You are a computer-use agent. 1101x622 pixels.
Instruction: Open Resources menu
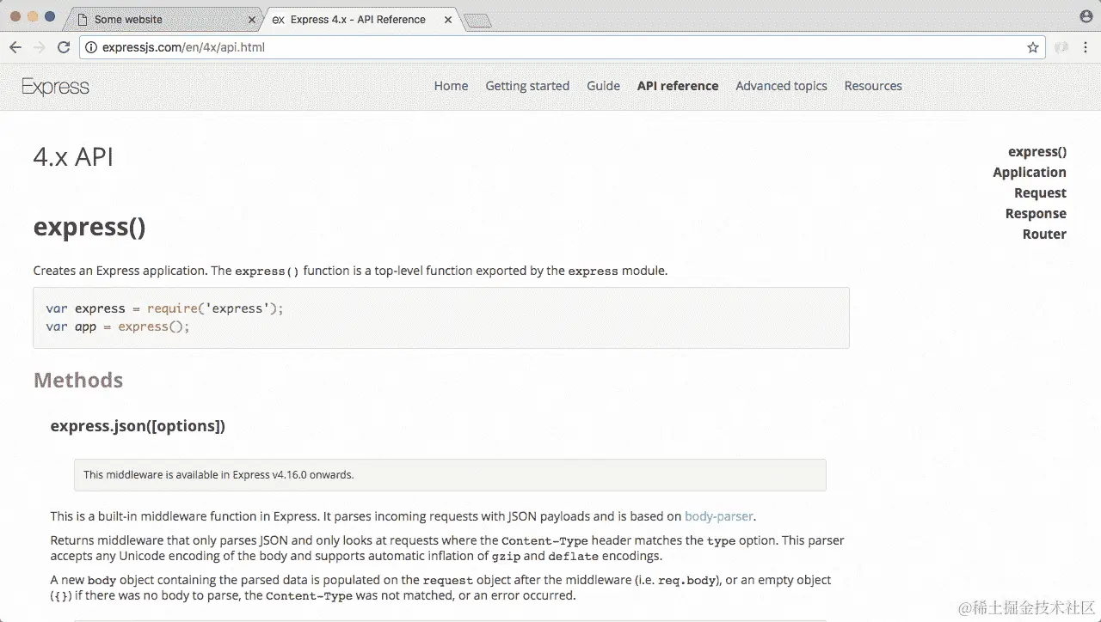click(873, 86)
